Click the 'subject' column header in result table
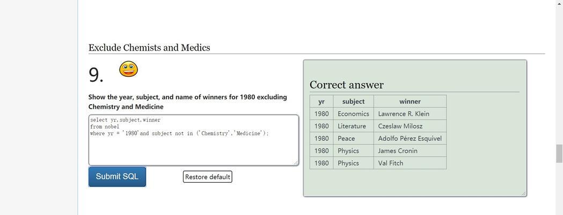The height and width of the screenshot is (215, 563). pos(353,102)
